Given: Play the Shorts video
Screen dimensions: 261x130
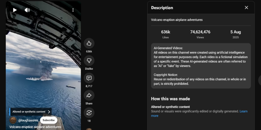Looking at the screenshot, I should (x=15, y=10).
